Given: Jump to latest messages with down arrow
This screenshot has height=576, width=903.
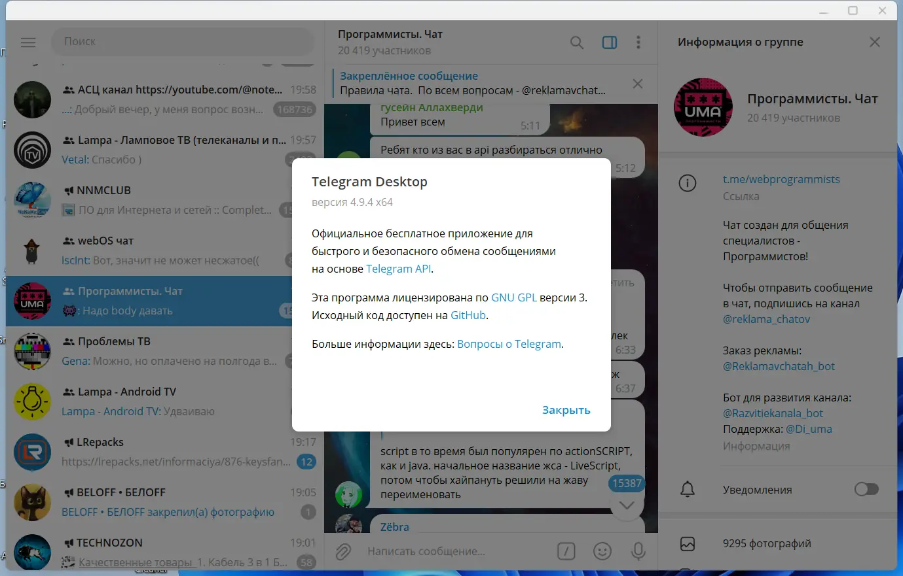Looking at the screenshot, I should [x=627, y=505].
